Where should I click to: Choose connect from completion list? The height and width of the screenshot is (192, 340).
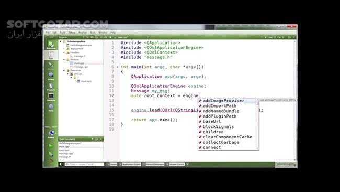[227, 147]
